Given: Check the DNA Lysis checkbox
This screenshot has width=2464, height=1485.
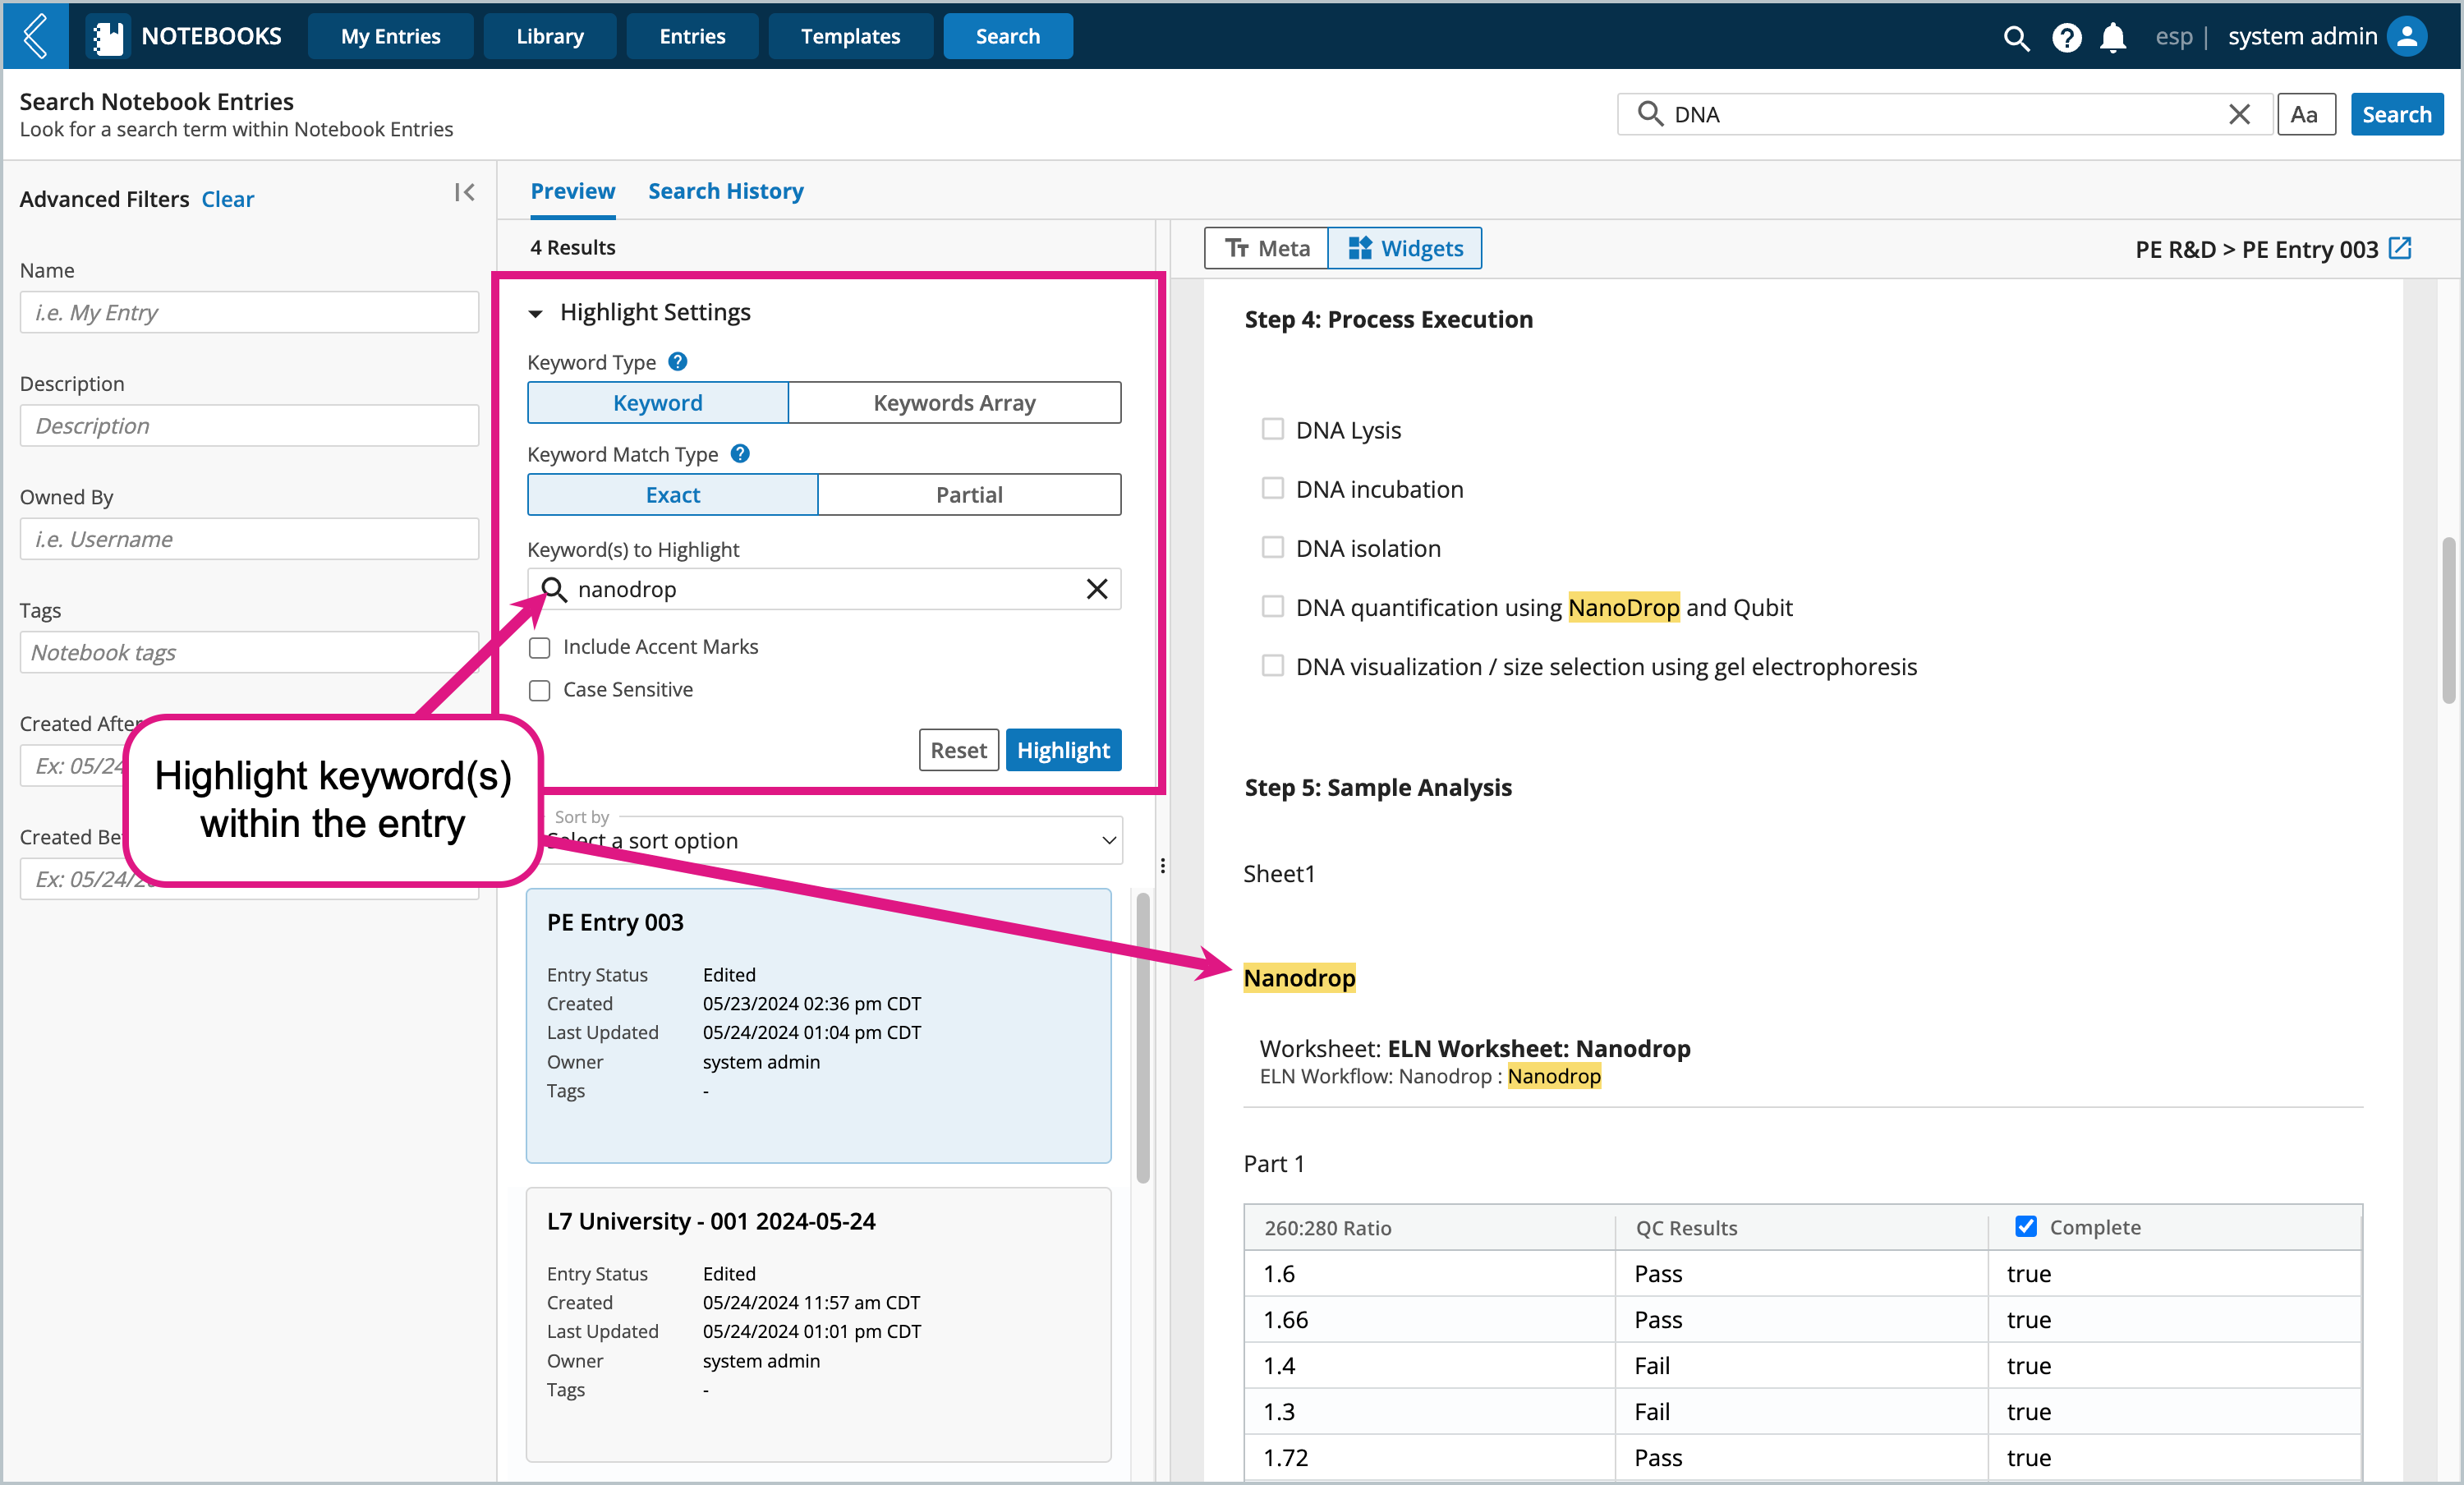Looking at the screenshot, I should (x=1272, y=429).
